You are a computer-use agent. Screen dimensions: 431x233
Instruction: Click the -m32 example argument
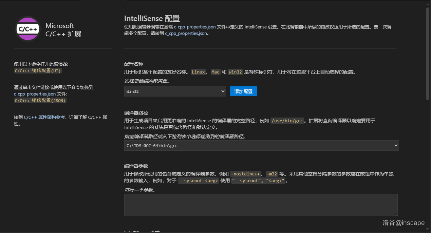tap(271, 174)
